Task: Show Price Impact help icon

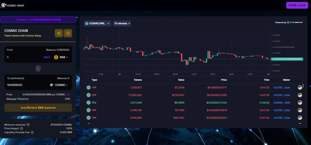Action: (x=22, y=128)
